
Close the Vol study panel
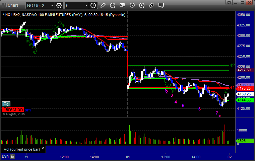click(43, 148)
